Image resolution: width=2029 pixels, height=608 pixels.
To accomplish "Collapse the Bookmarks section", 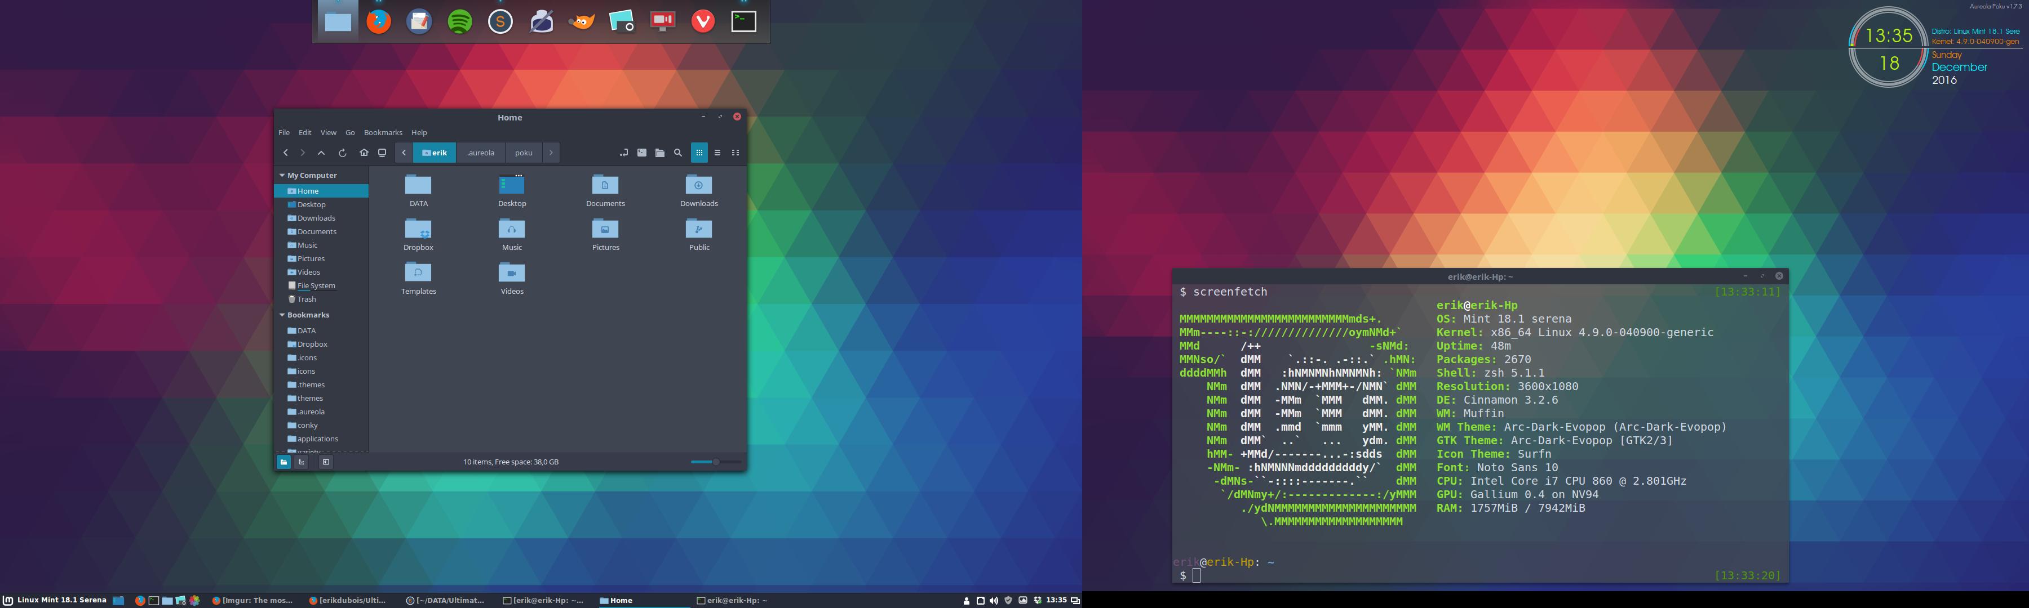I will coord(282,315).
